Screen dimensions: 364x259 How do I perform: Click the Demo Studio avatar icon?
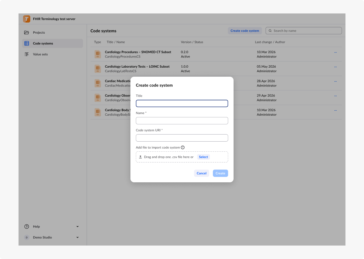pos(27,237)
